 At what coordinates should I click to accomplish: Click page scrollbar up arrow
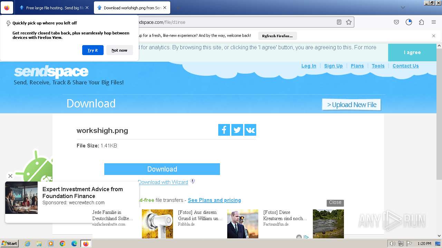click(x=439, y=46)
